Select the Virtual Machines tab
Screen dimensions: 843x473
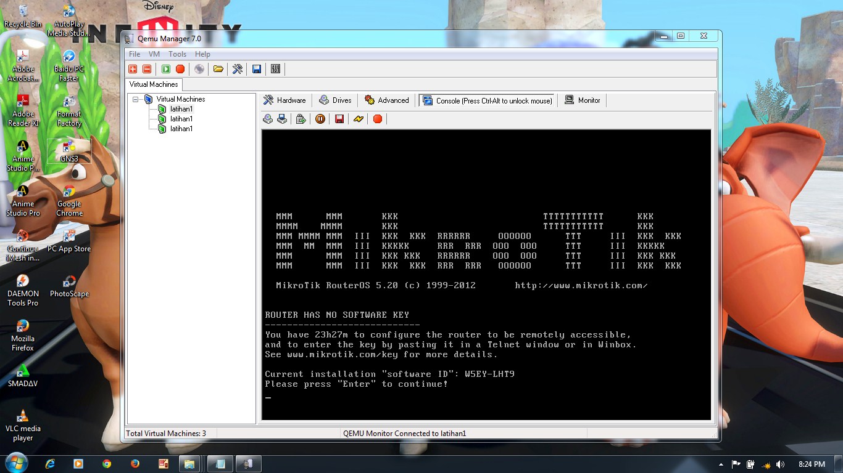(154, 84)
